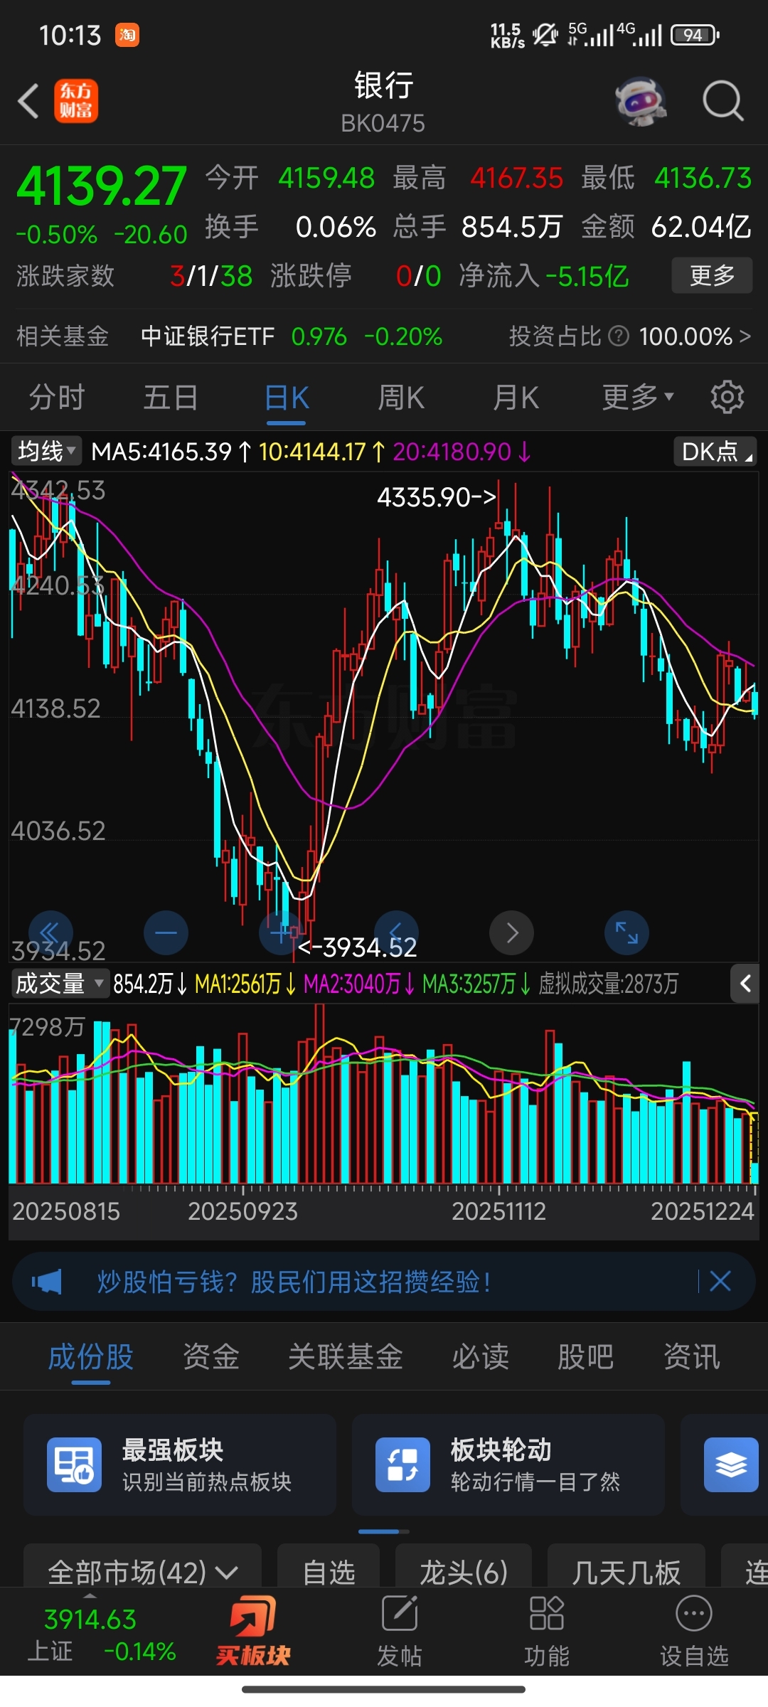This screenshot has height=1707, width=768.
Task: Tap the megaphone announcement icon
Action: pos(47,1282)
